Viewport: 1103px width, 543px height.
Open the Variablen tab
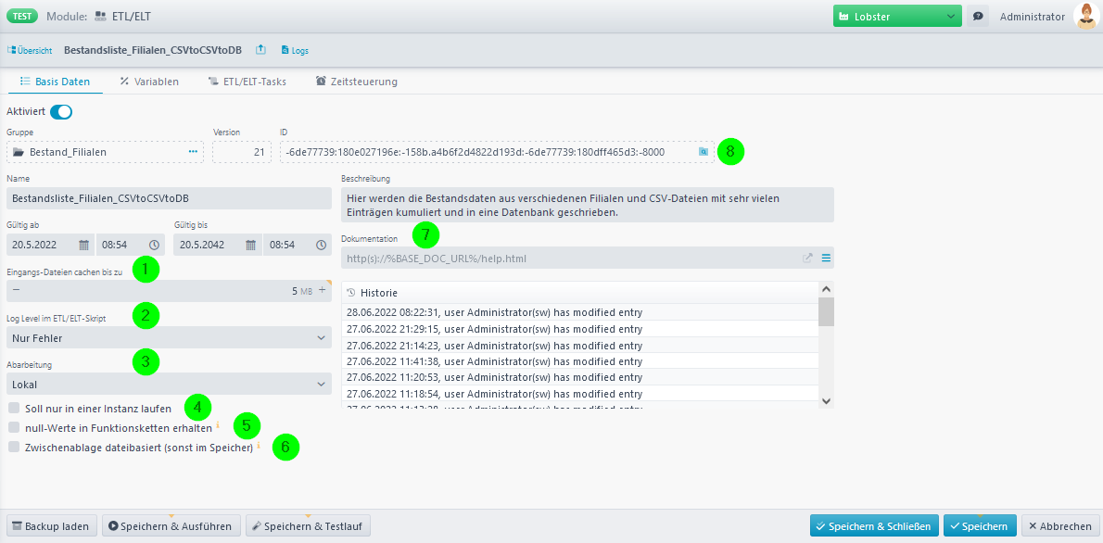click(x=149, y=82)
